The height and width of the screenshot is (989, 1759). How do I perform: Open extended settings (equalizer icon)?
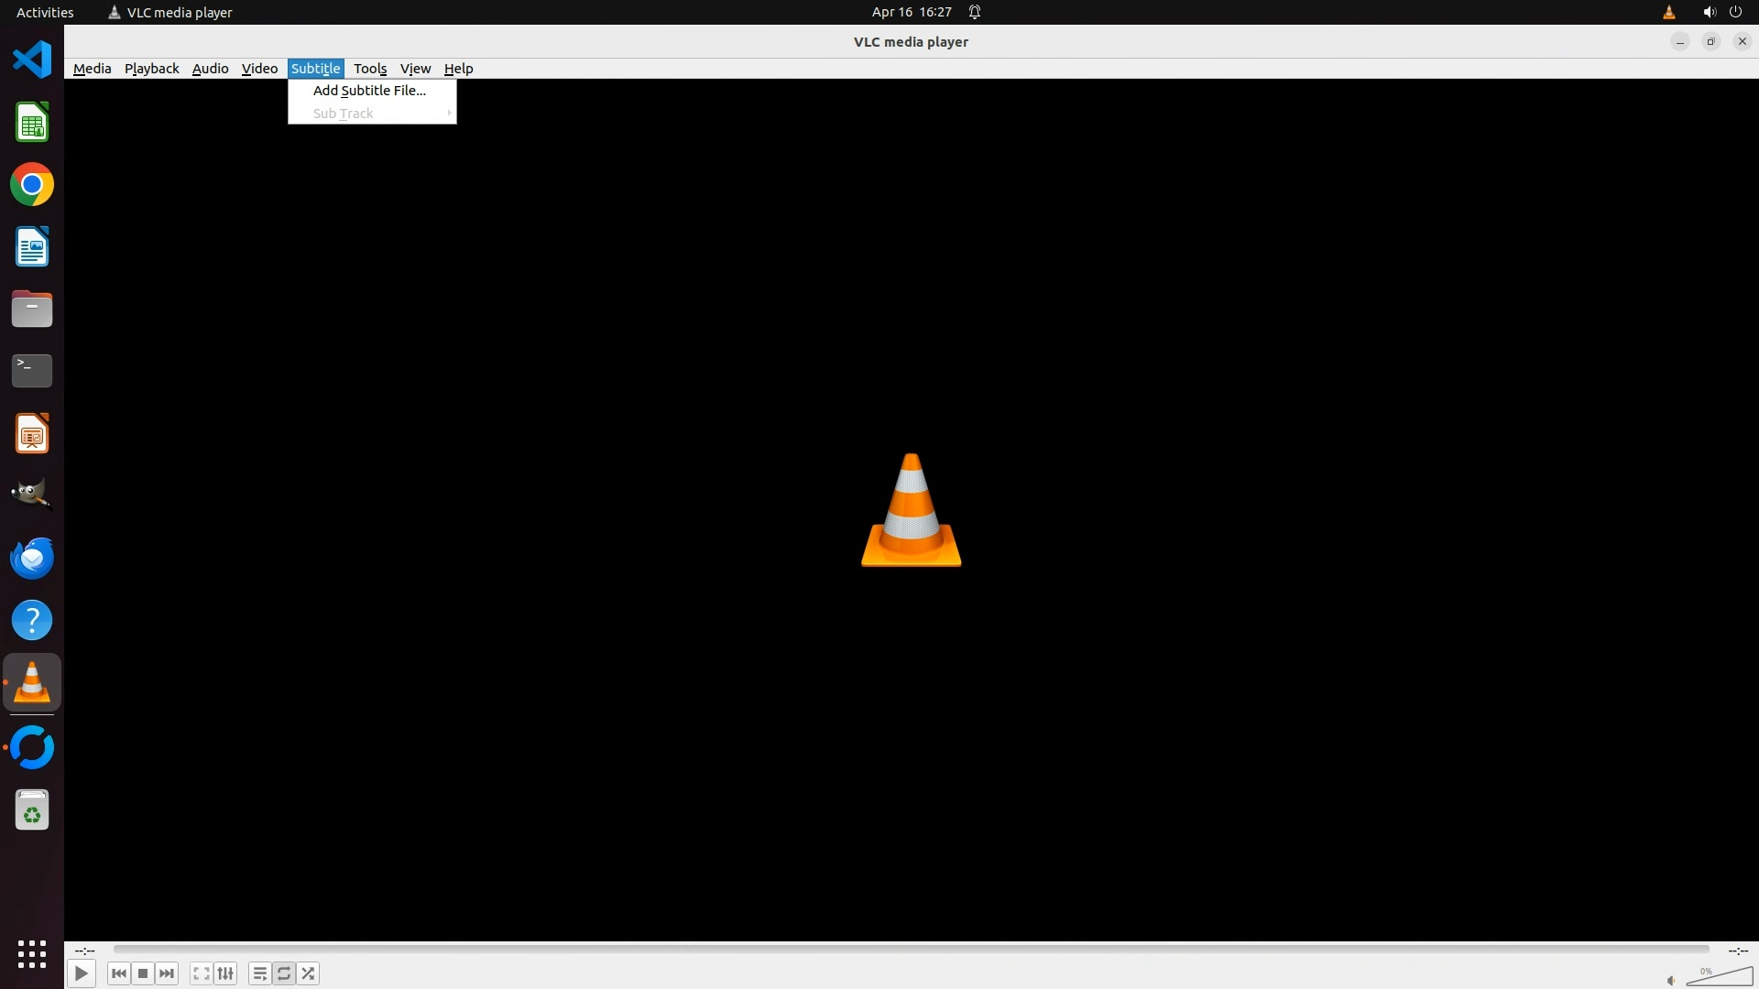point(225,973)
